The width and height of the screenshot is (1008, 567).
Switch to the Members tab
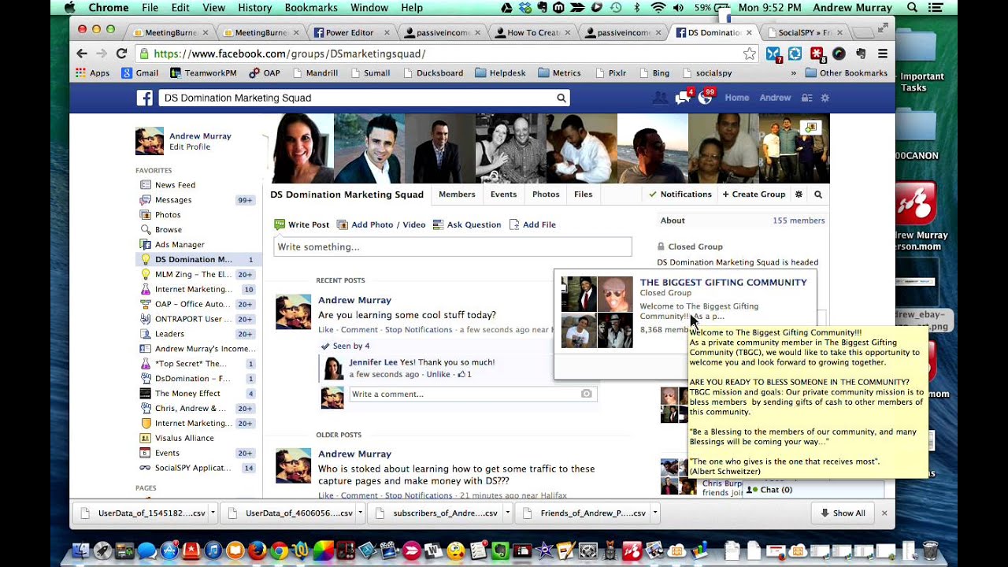coord(457,195)
